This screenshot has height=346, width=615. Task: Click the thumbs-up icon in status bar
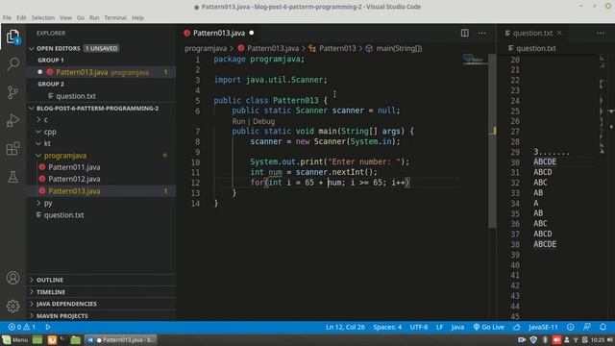(x=517, y=327)
